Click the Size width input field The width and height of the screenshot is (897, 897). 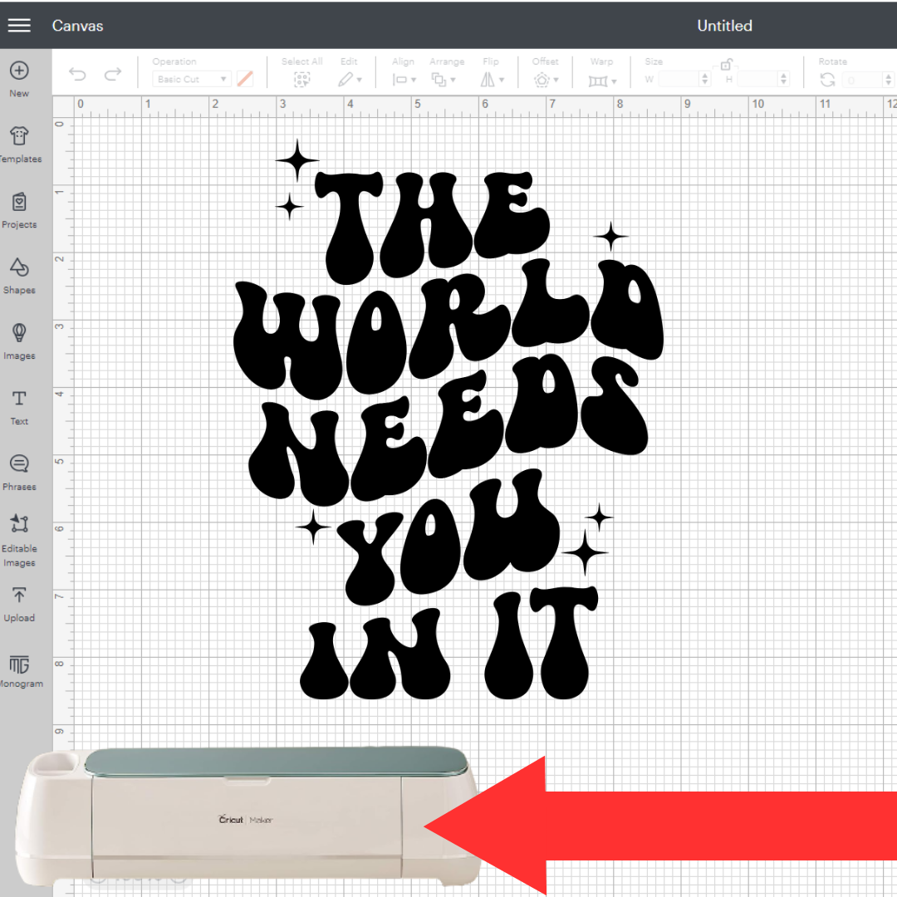pos(679,79)
